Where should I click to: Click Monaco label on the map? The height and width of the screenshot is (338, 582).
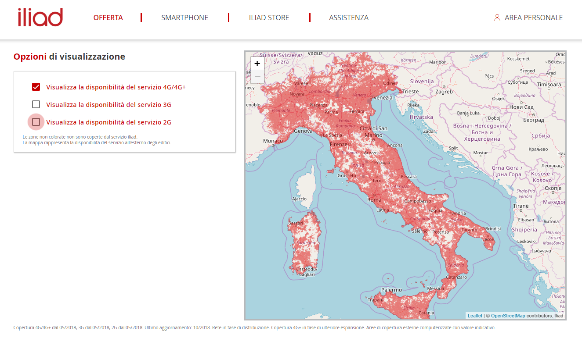tap(273, 141)
